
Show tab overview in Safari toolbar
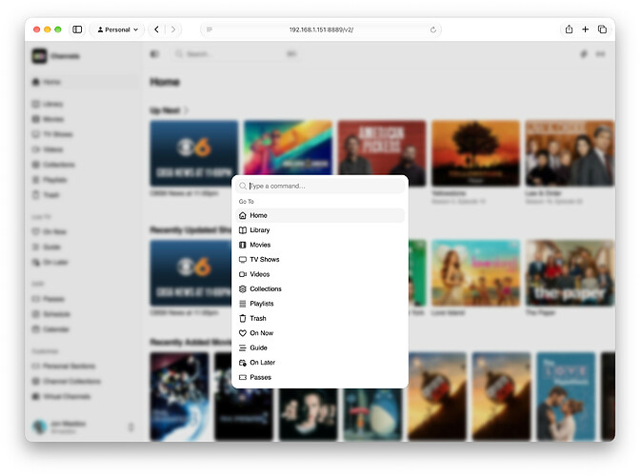coord(602,29)
